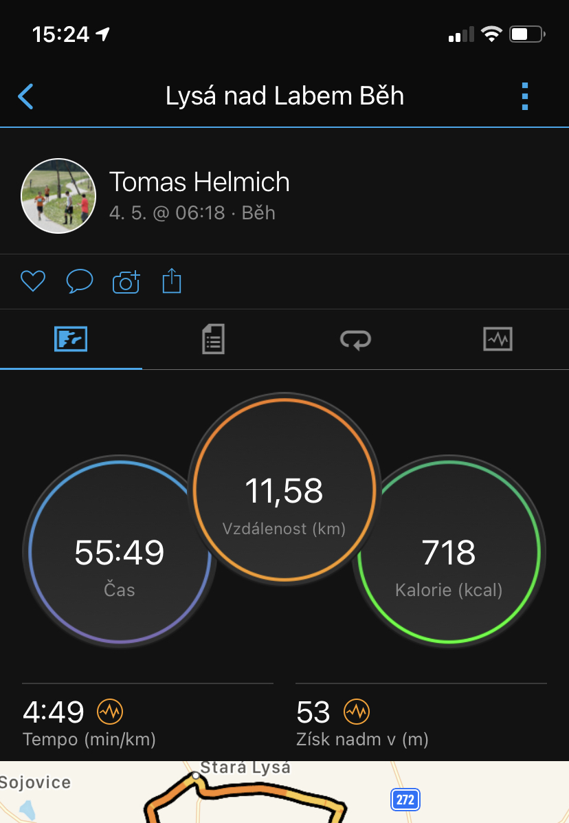The image size is (569, 823).
Task: Select the overview map tab
Action: [x=71, y=339]
